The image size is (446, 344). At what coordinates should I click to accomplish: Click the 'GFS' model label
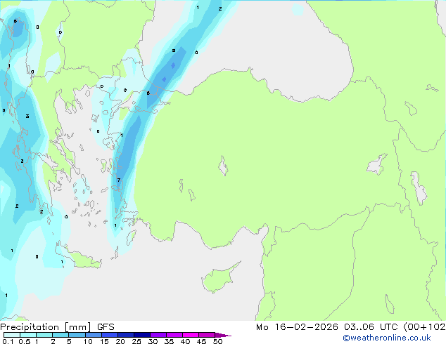tap(106, 327)
